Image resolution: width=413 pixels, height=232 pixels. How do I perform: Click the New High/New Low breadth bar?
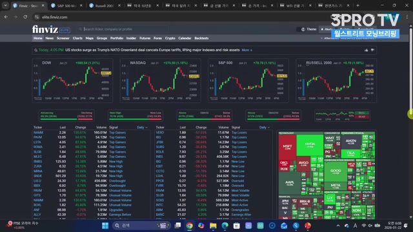point(136,116)
